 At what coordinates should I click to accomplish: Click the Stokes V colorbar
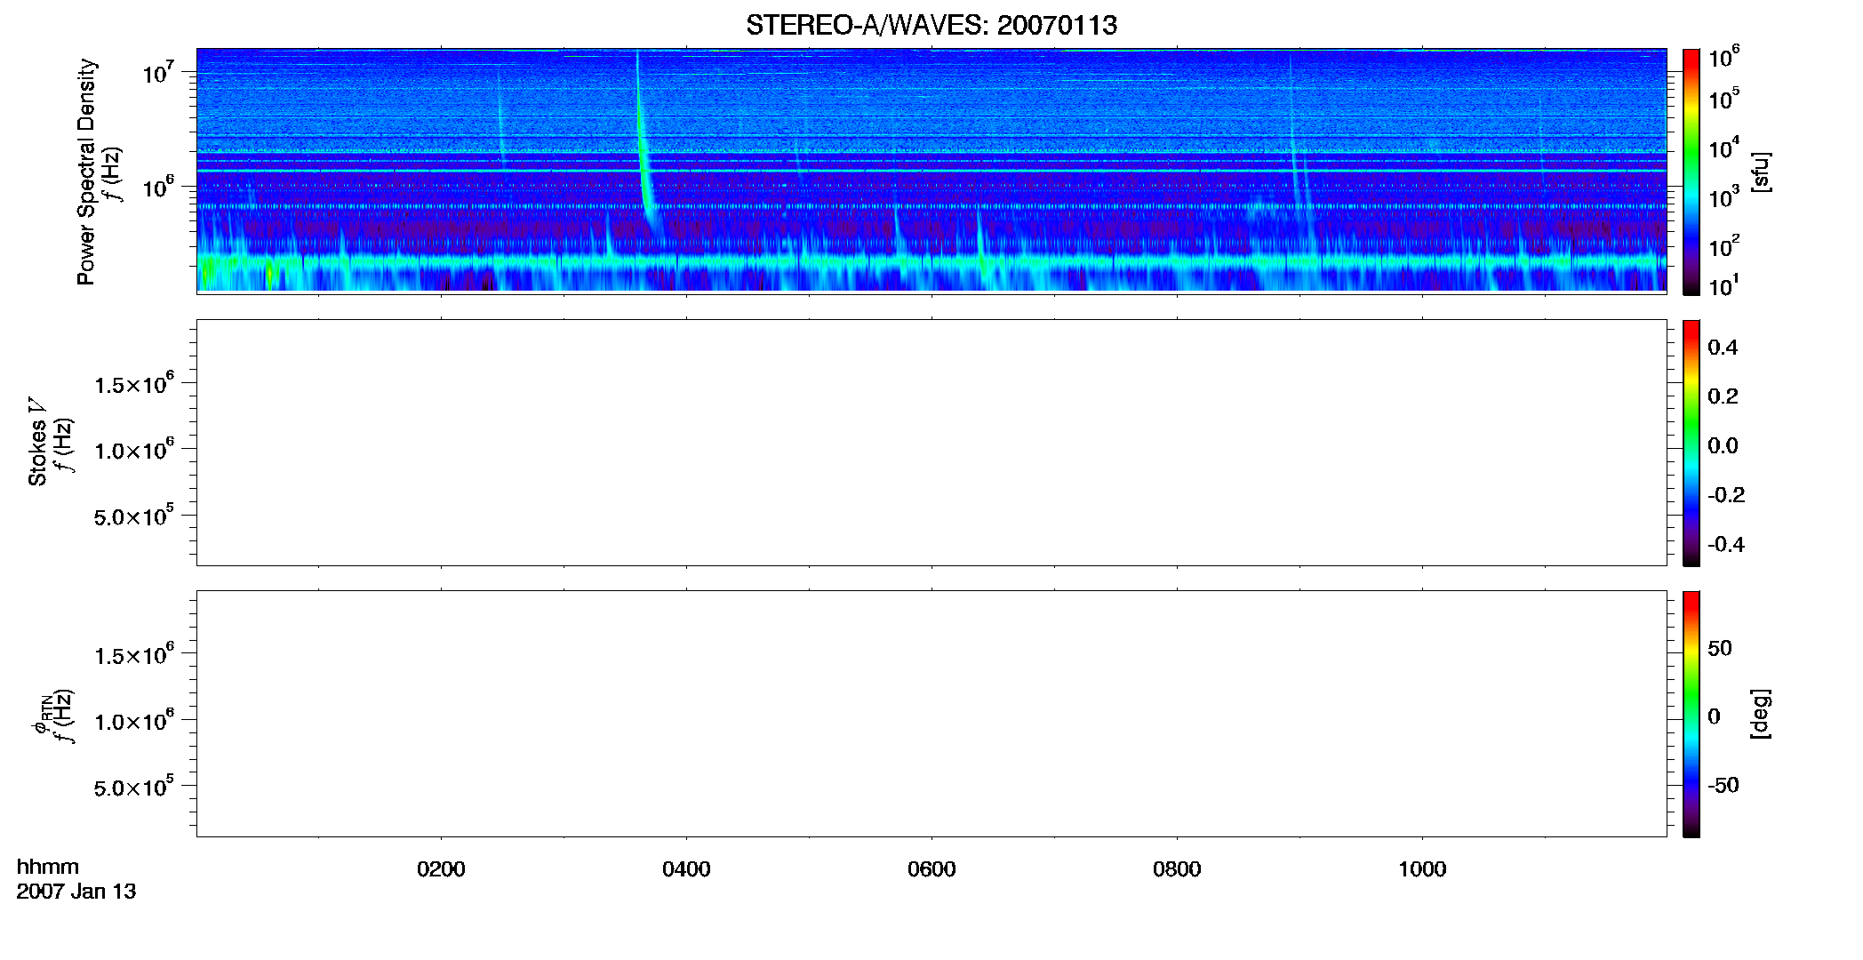[1691, 443]
